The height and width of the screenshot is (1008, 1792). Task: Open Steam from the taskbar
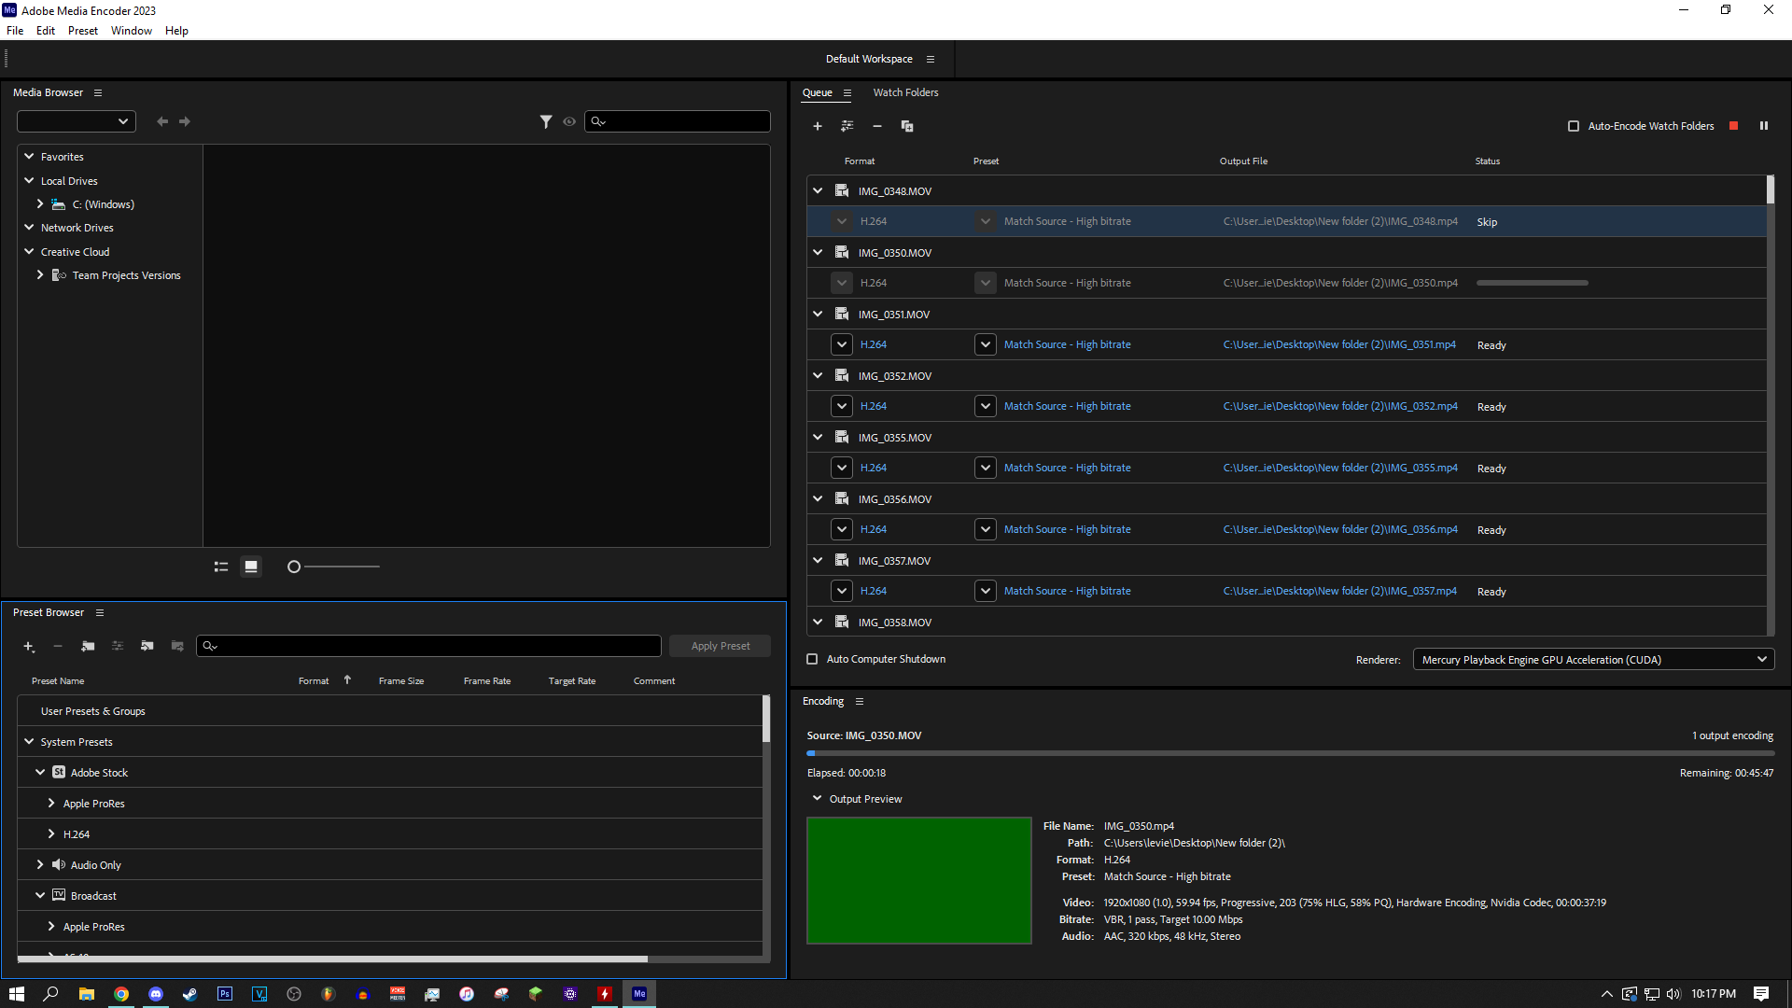click(190, 994)
